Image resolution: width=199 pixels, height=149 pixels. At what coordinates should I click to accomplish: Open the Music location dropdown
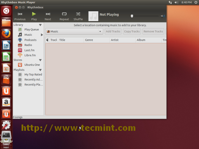(x=74, y=31)
